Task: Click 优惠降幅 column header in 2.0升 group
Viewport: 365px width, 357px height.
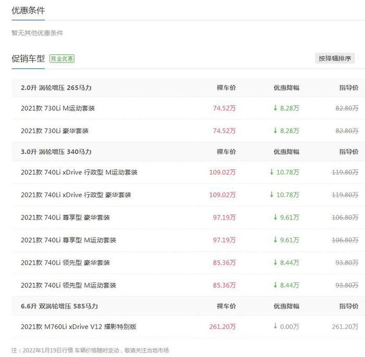Action: click(286, 88)
